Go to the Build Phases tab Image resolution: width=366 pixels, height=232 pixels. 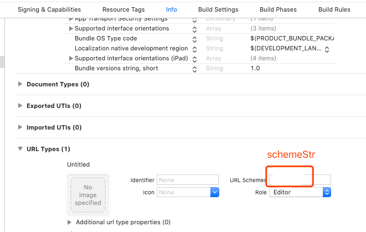(x=278, y=9)
